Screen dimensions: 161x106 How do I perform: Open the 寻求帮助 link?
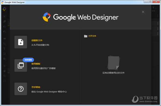point(36,87)
